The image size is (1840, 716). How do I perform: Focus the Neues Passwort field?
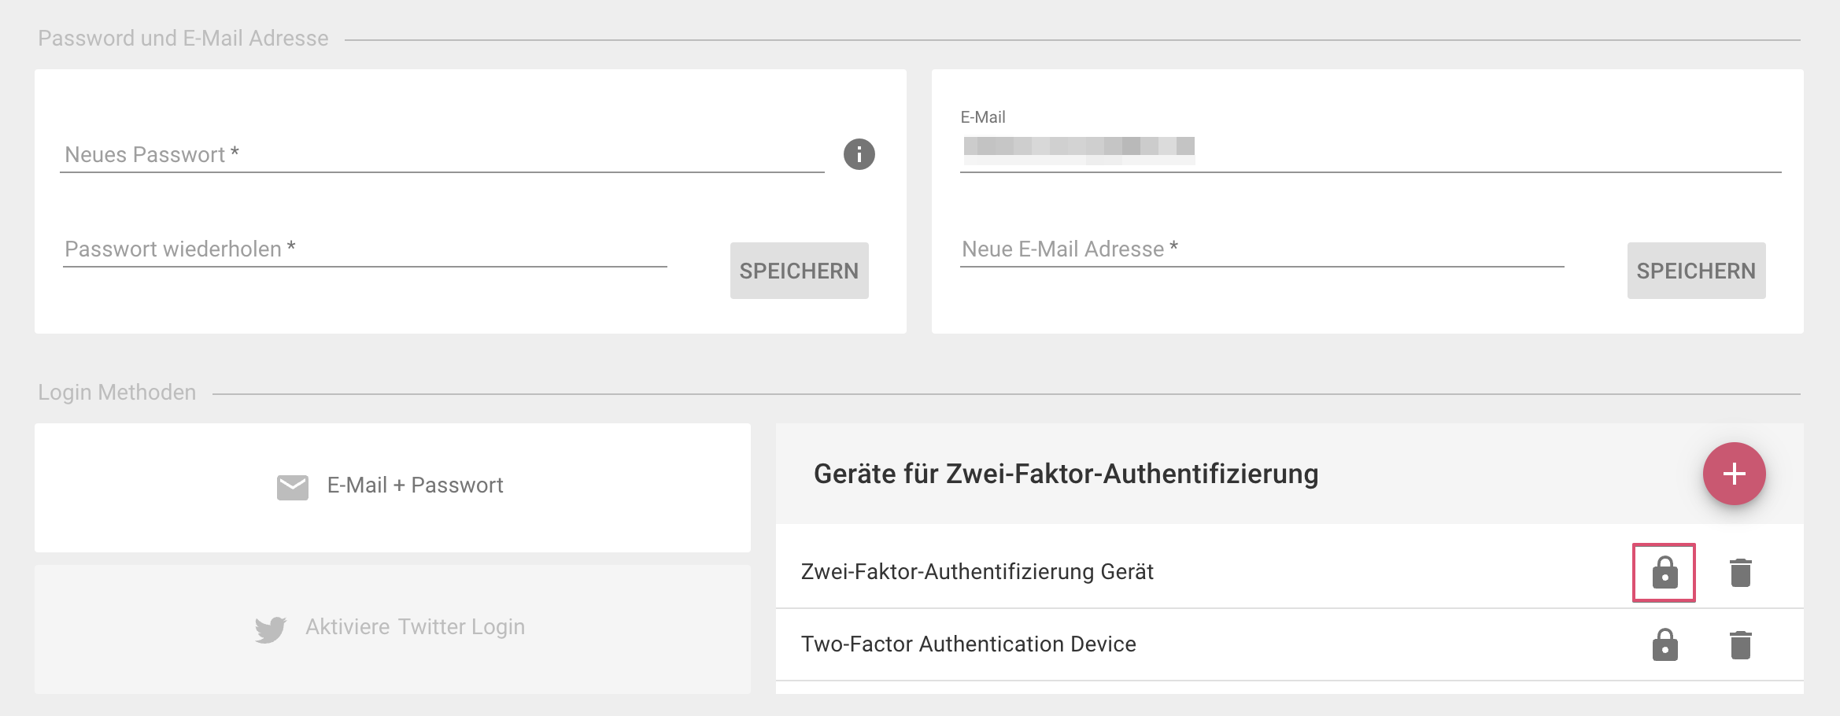point(442,155)
